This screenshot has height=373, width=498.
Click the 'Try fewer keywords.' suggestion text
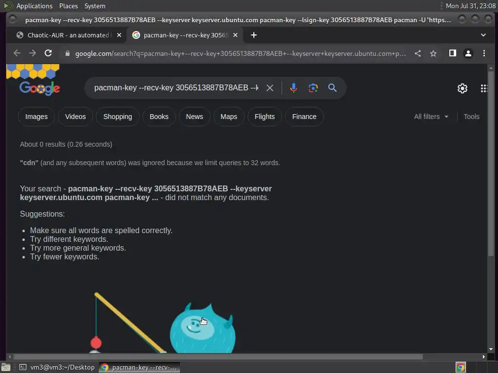pos(65,256)
